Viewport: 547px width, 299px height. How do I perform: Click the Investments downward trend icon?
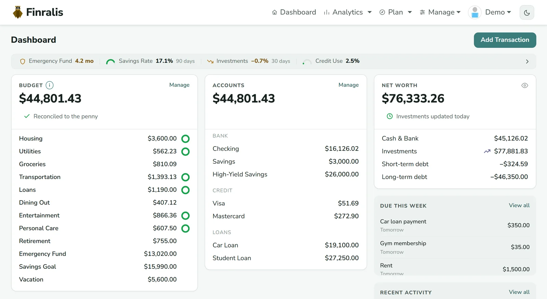click(x=210, y=62)
